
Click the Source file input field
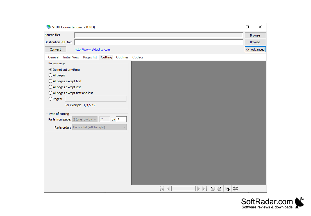coord(159,35)
